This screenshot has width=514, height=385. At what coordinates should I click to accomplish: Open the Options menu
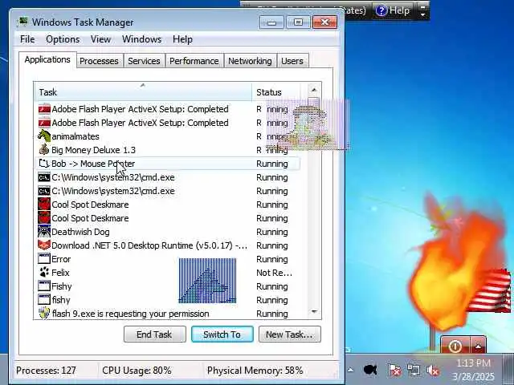click(63, 39)
